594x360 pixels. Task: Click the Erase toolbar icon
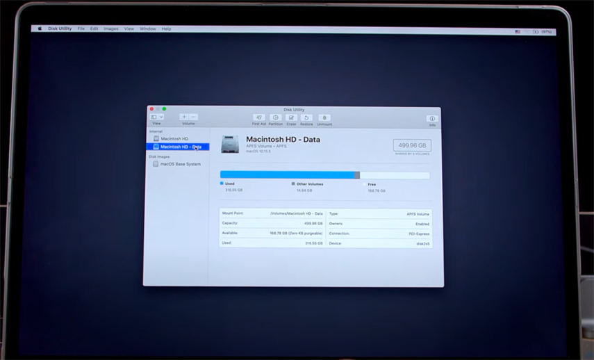(291, 118)
